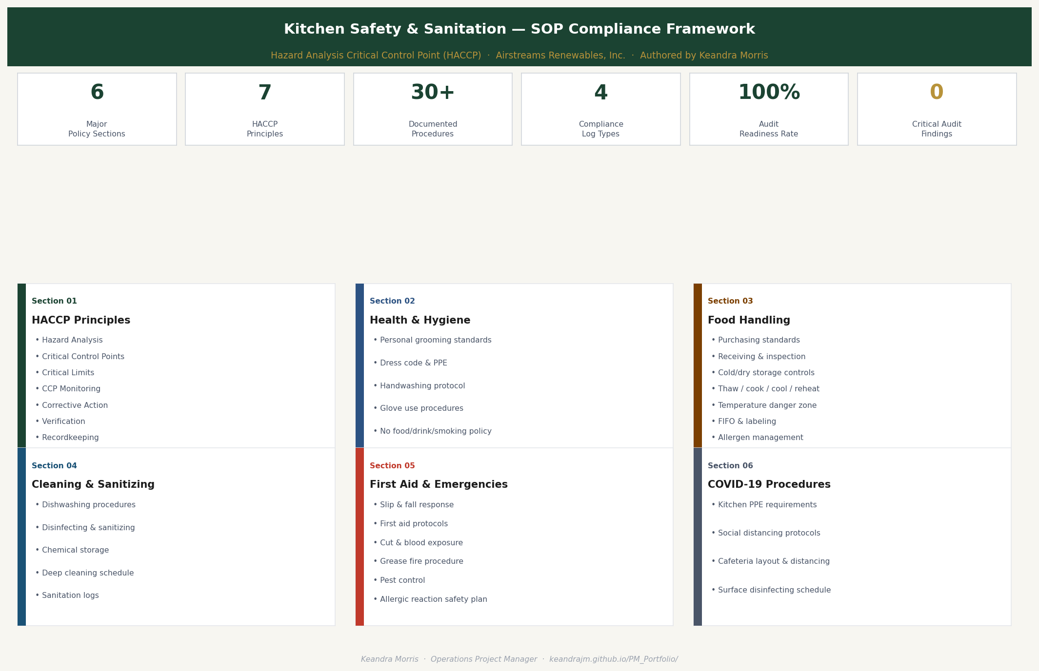Click the Major Policy Sections stat card
The width and height of the screenshot is (1039, 671).
pyautogui.click(x=96, y=108)
